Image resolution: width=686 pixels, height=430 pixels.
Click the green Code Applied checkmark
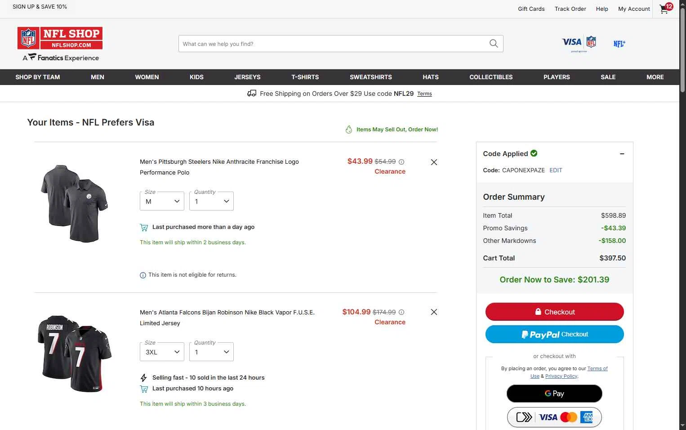(x=534, y=153)
